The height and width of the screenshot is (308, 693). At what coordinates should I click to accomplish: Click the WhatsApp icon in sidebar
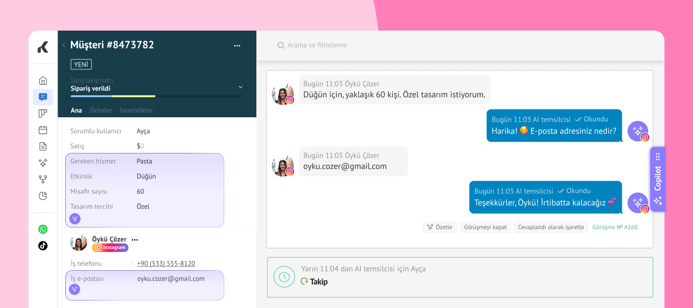(x=43, y=229)
